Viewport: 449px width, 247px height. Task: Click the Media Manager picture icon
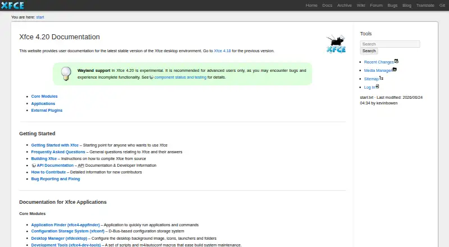tap(395, 70)
